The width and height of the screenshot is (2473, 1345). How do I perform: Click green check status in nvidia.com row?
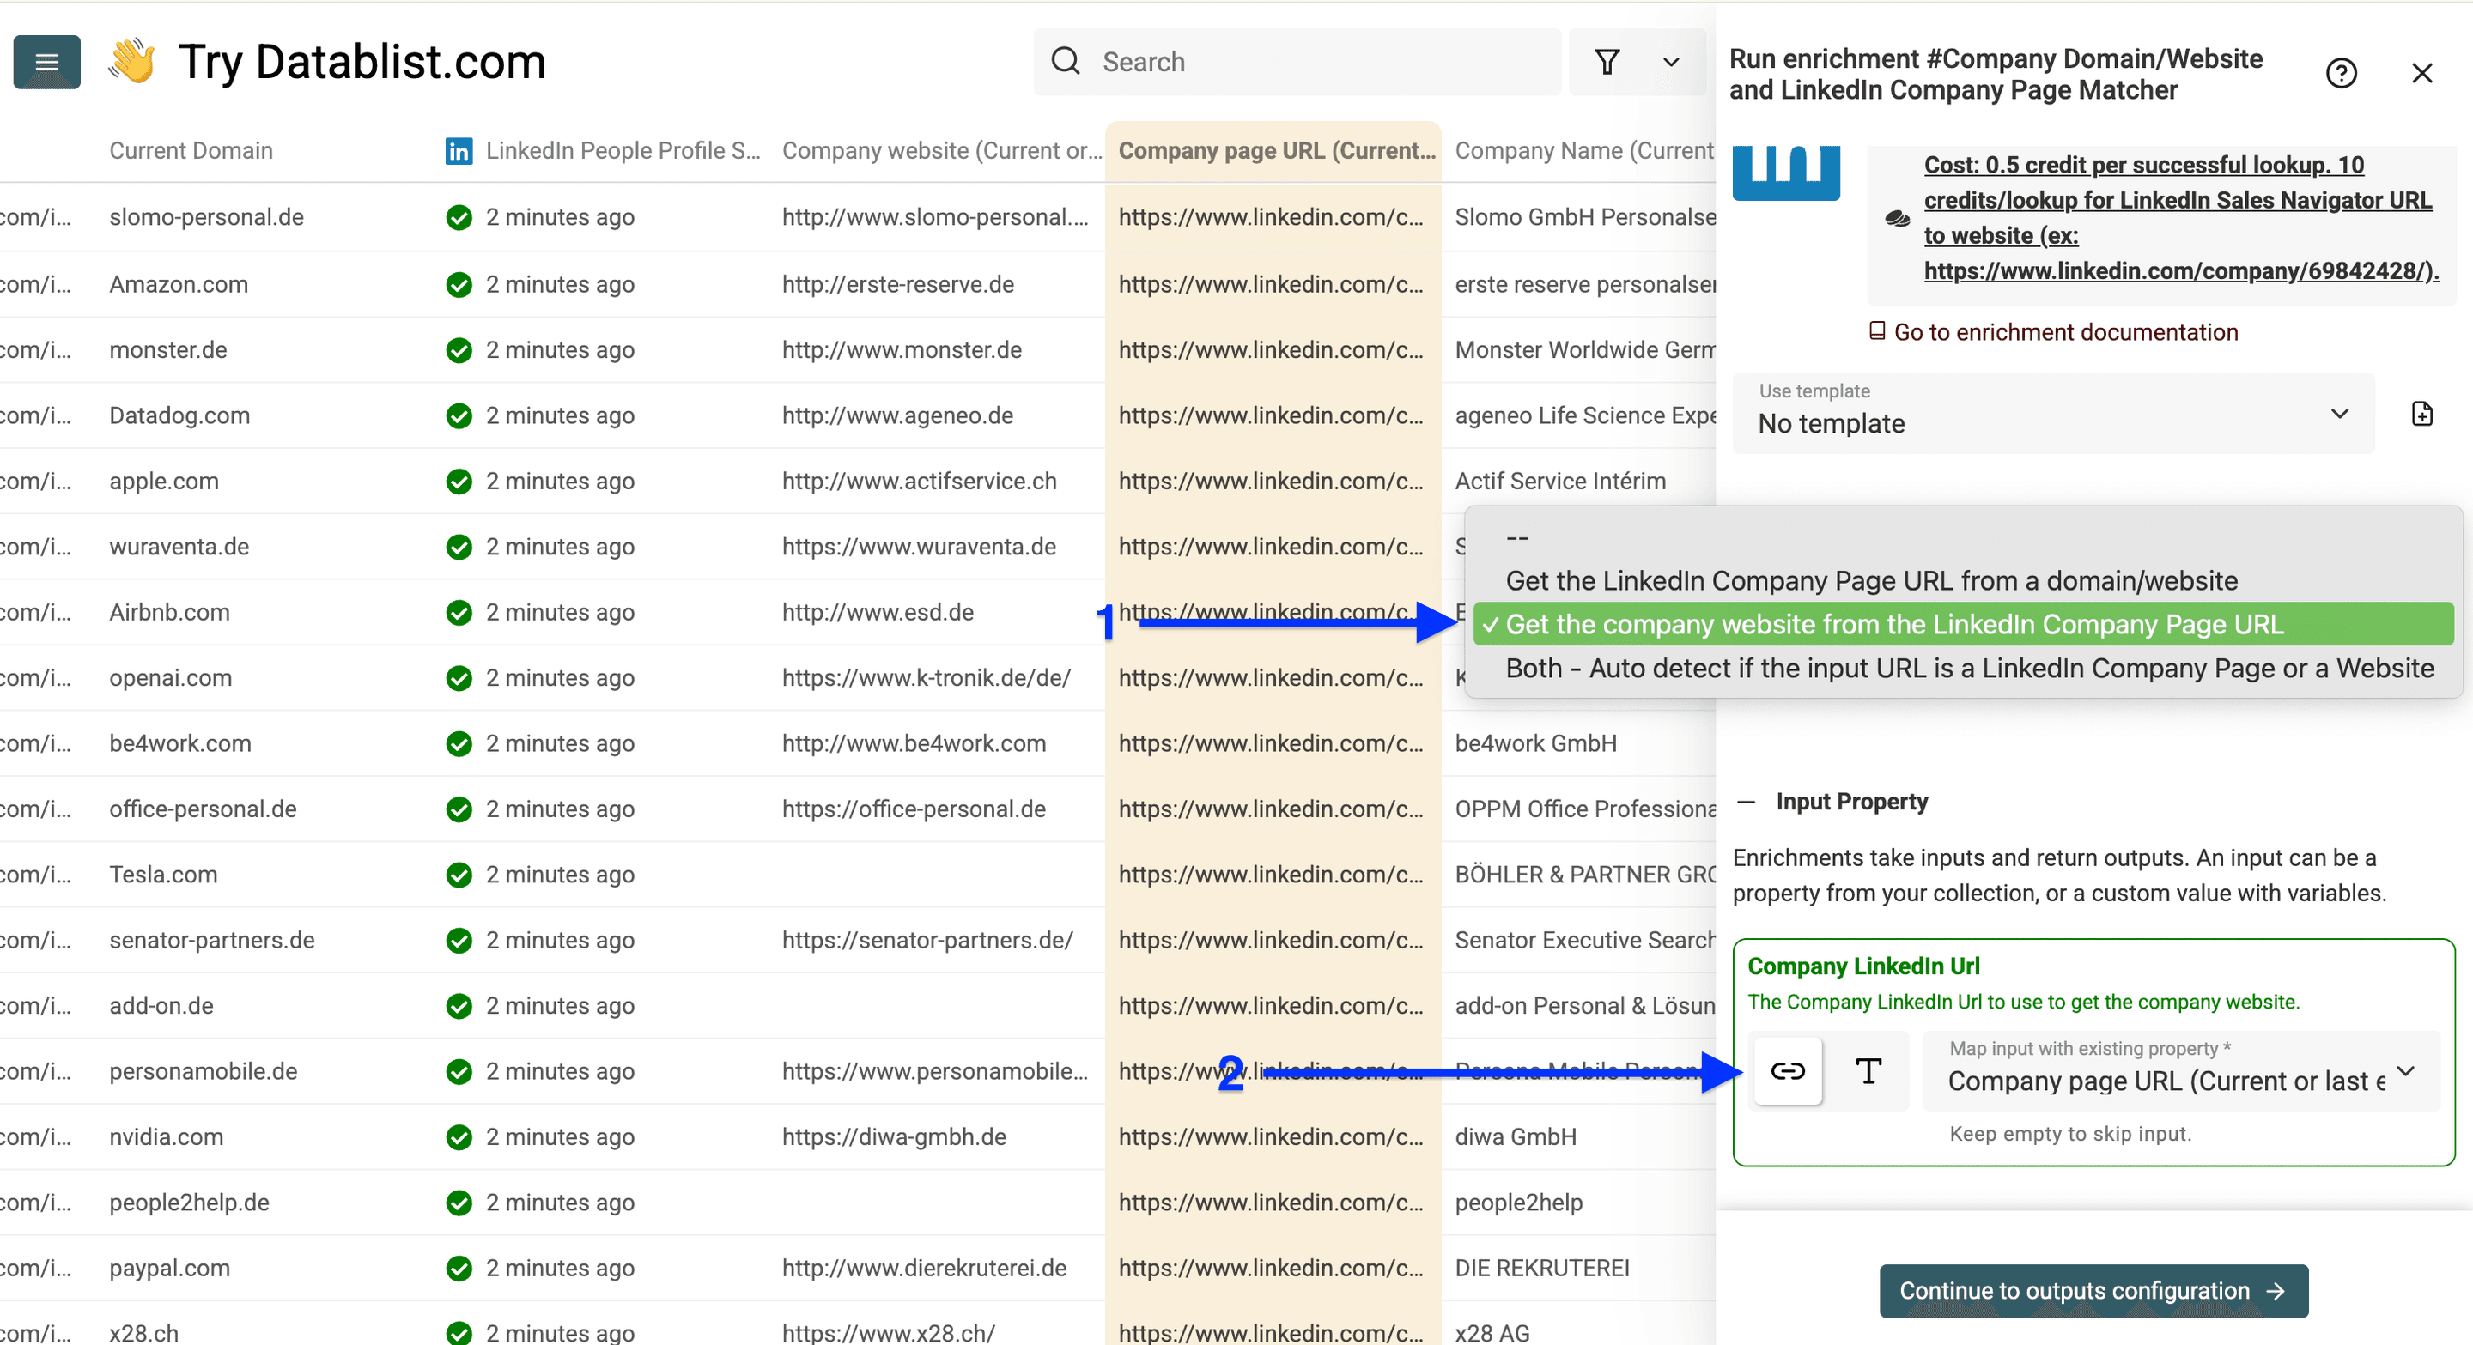click(459, 1136)
